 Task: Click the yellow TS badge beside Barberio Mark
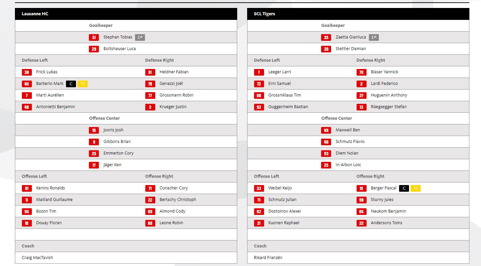coord(83,84)
